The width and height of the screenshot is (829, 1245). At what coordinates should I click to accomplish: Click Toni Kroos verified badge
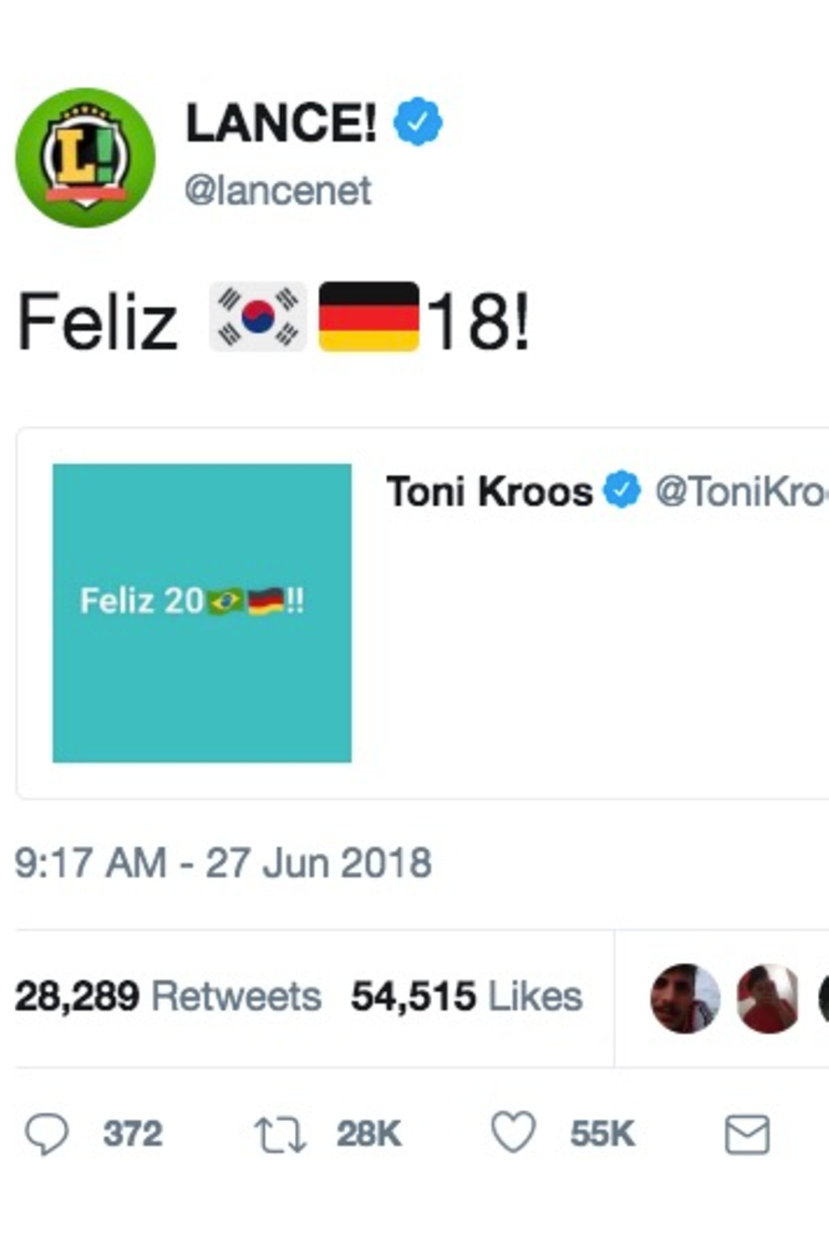[x=622, y=490]
